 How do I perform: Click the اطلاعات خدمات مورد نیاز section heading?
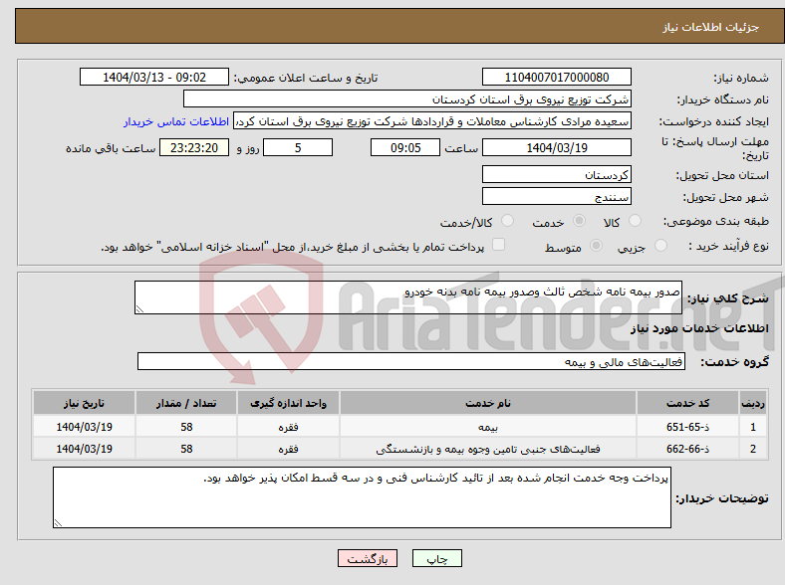(699, 328)
